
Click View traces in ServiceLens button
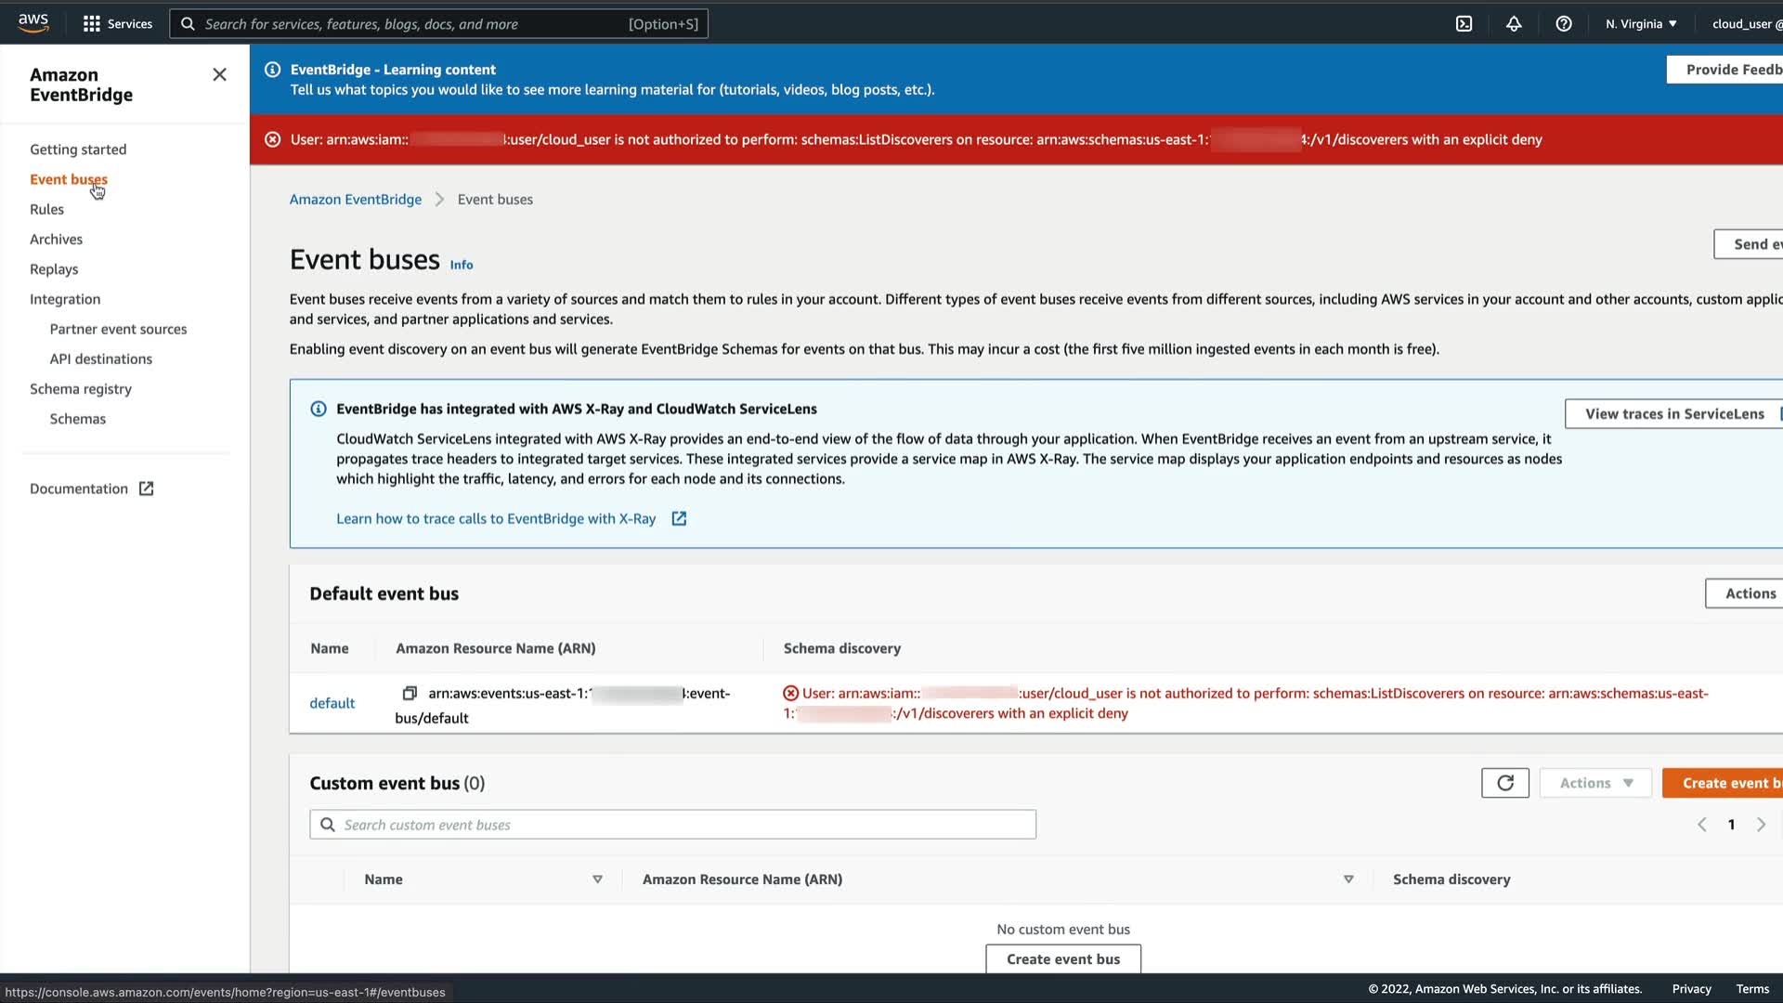[1673, 414]
